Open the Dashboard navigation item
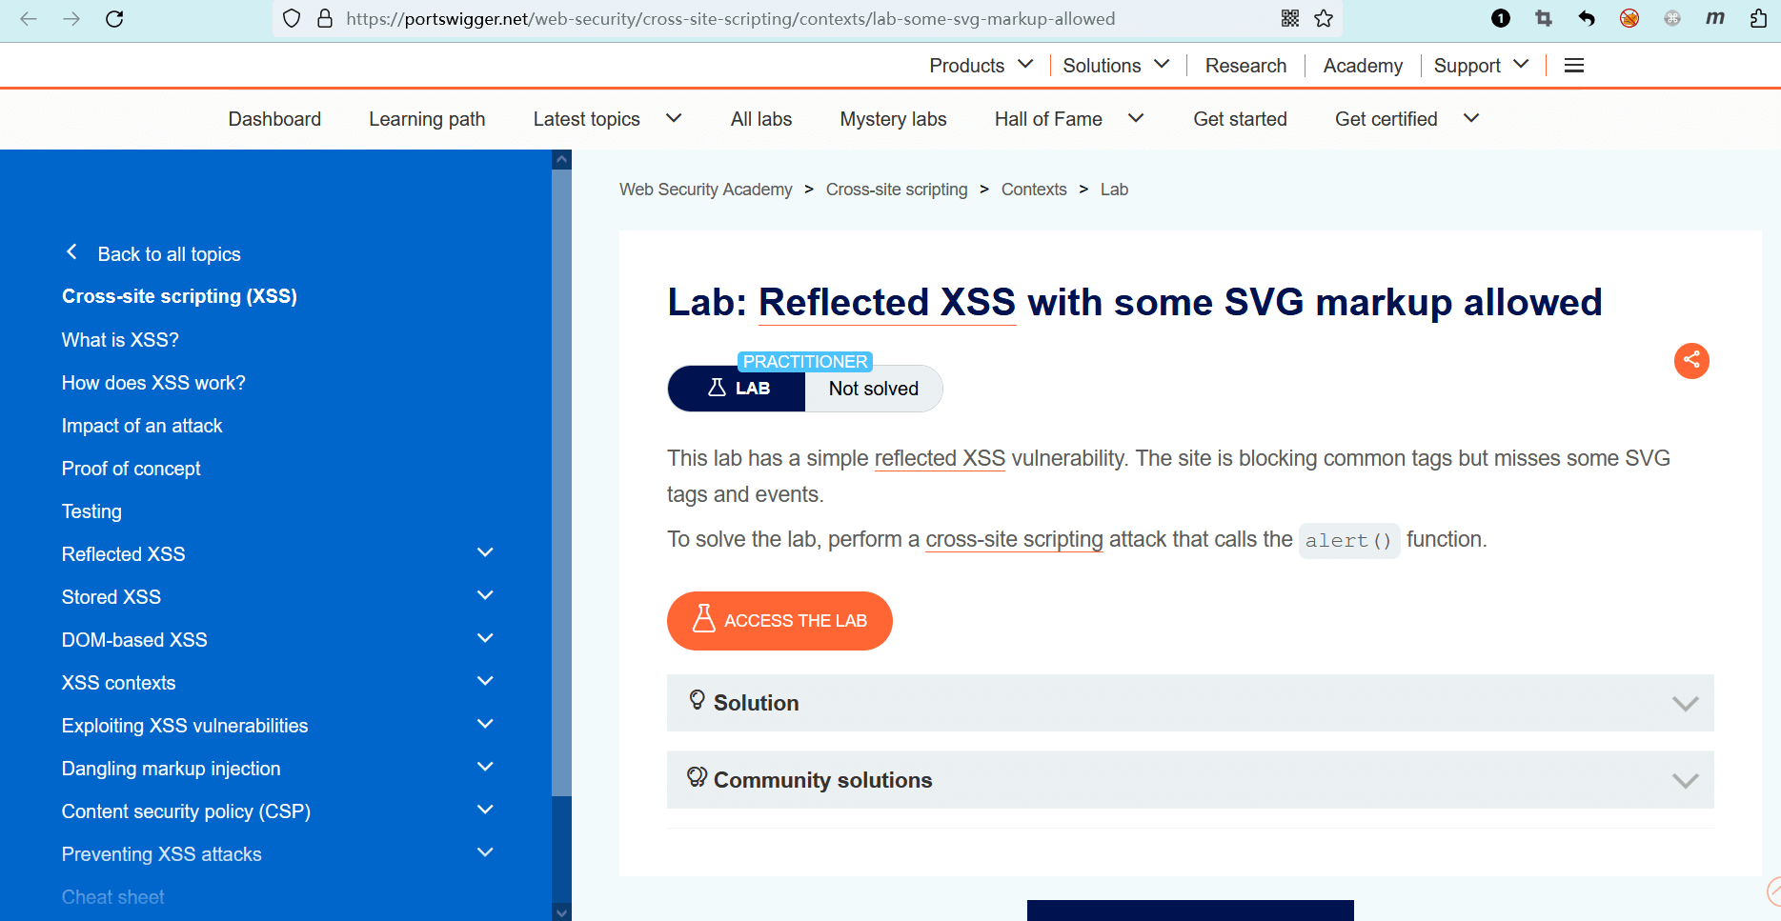 [274, 119]
